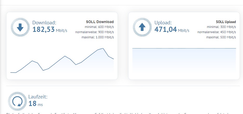Click the Upload: label
This screenshot has width=243, height=114.
(163, 23)
